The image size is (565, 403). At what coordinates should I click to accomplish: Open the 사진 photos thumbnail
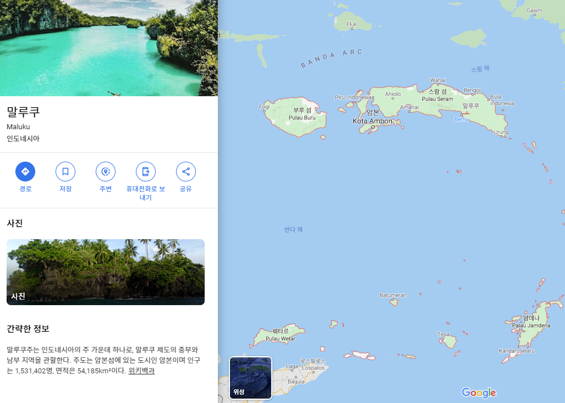[106, 272]
